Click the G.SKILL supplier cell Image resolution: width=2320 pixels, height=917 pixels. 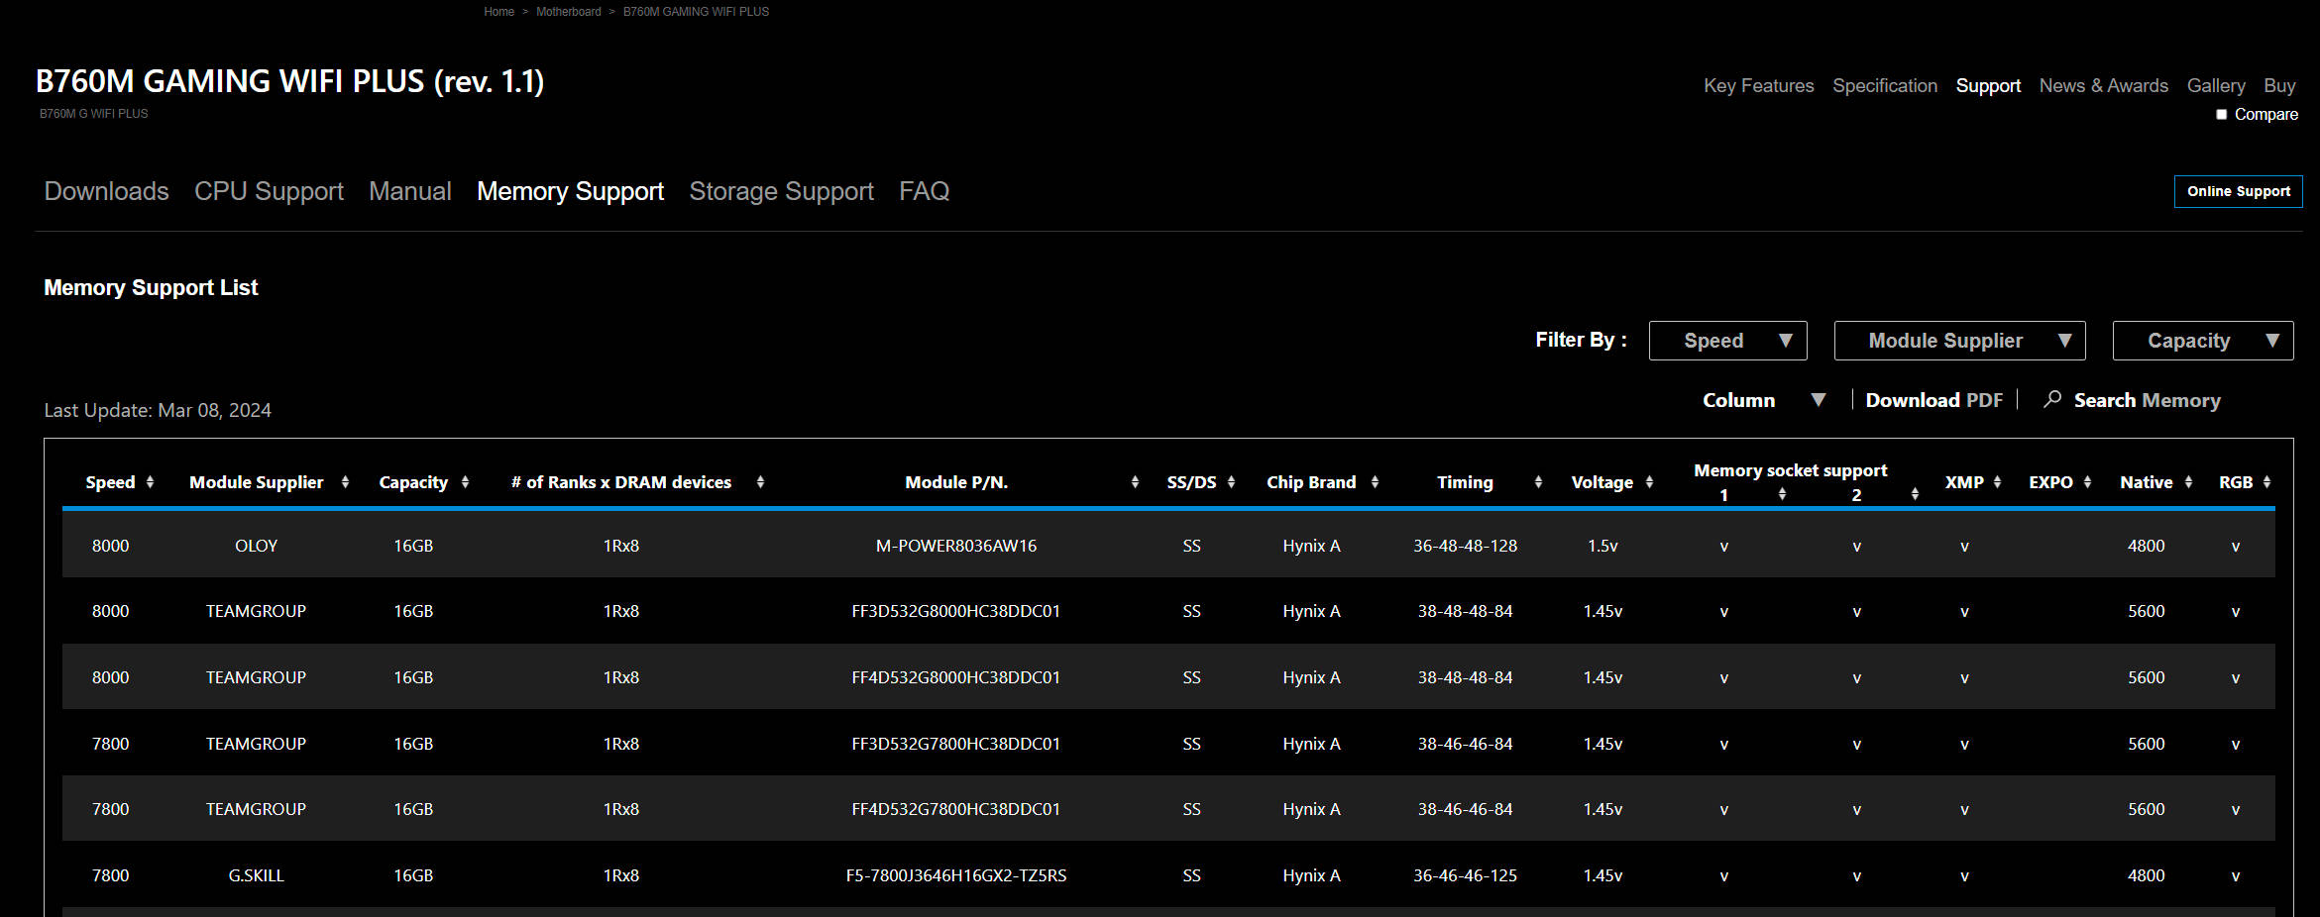tap(257, 875)
